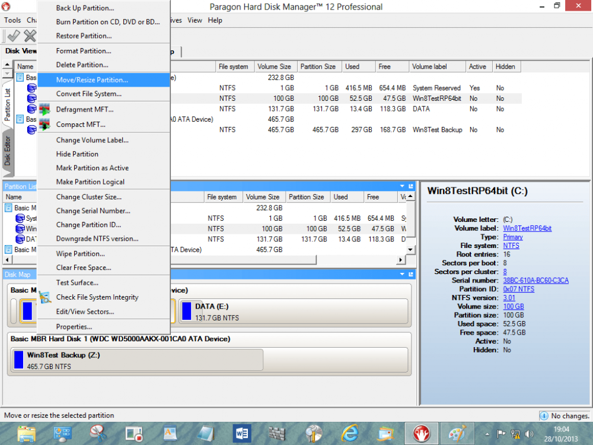
Task: Select Format Partition menu entry
Action: 84,51
